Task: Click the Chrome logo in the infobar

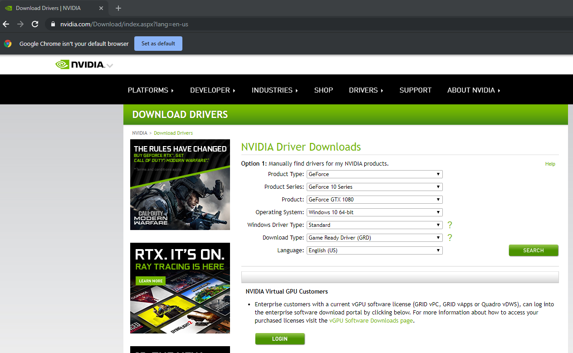Action: click(8, 44)
